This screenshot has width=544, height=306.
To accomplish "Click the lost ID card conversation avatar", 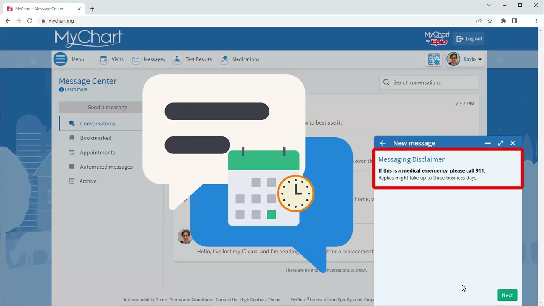I will [x=185, y=237].
